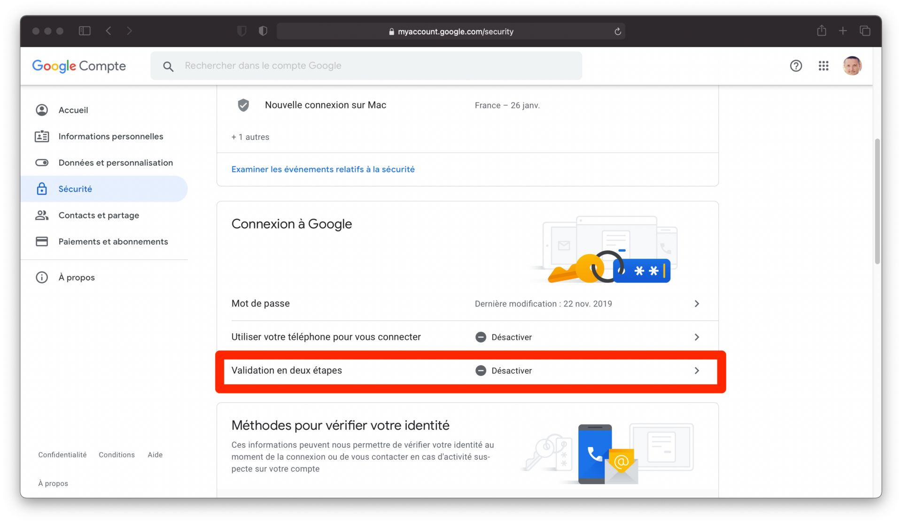Go forward with the browser forward arrow
The height and width of the screenshot is (523, 902).
click(x=129, y=31)
